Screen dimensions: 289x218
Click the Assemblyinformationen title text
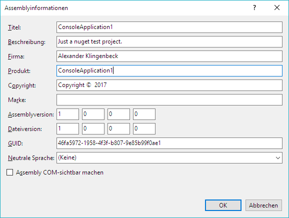pos(36,8)
